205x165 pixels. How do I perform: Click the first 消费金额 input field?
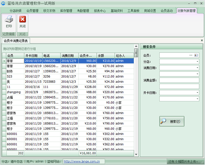point(179,80)
